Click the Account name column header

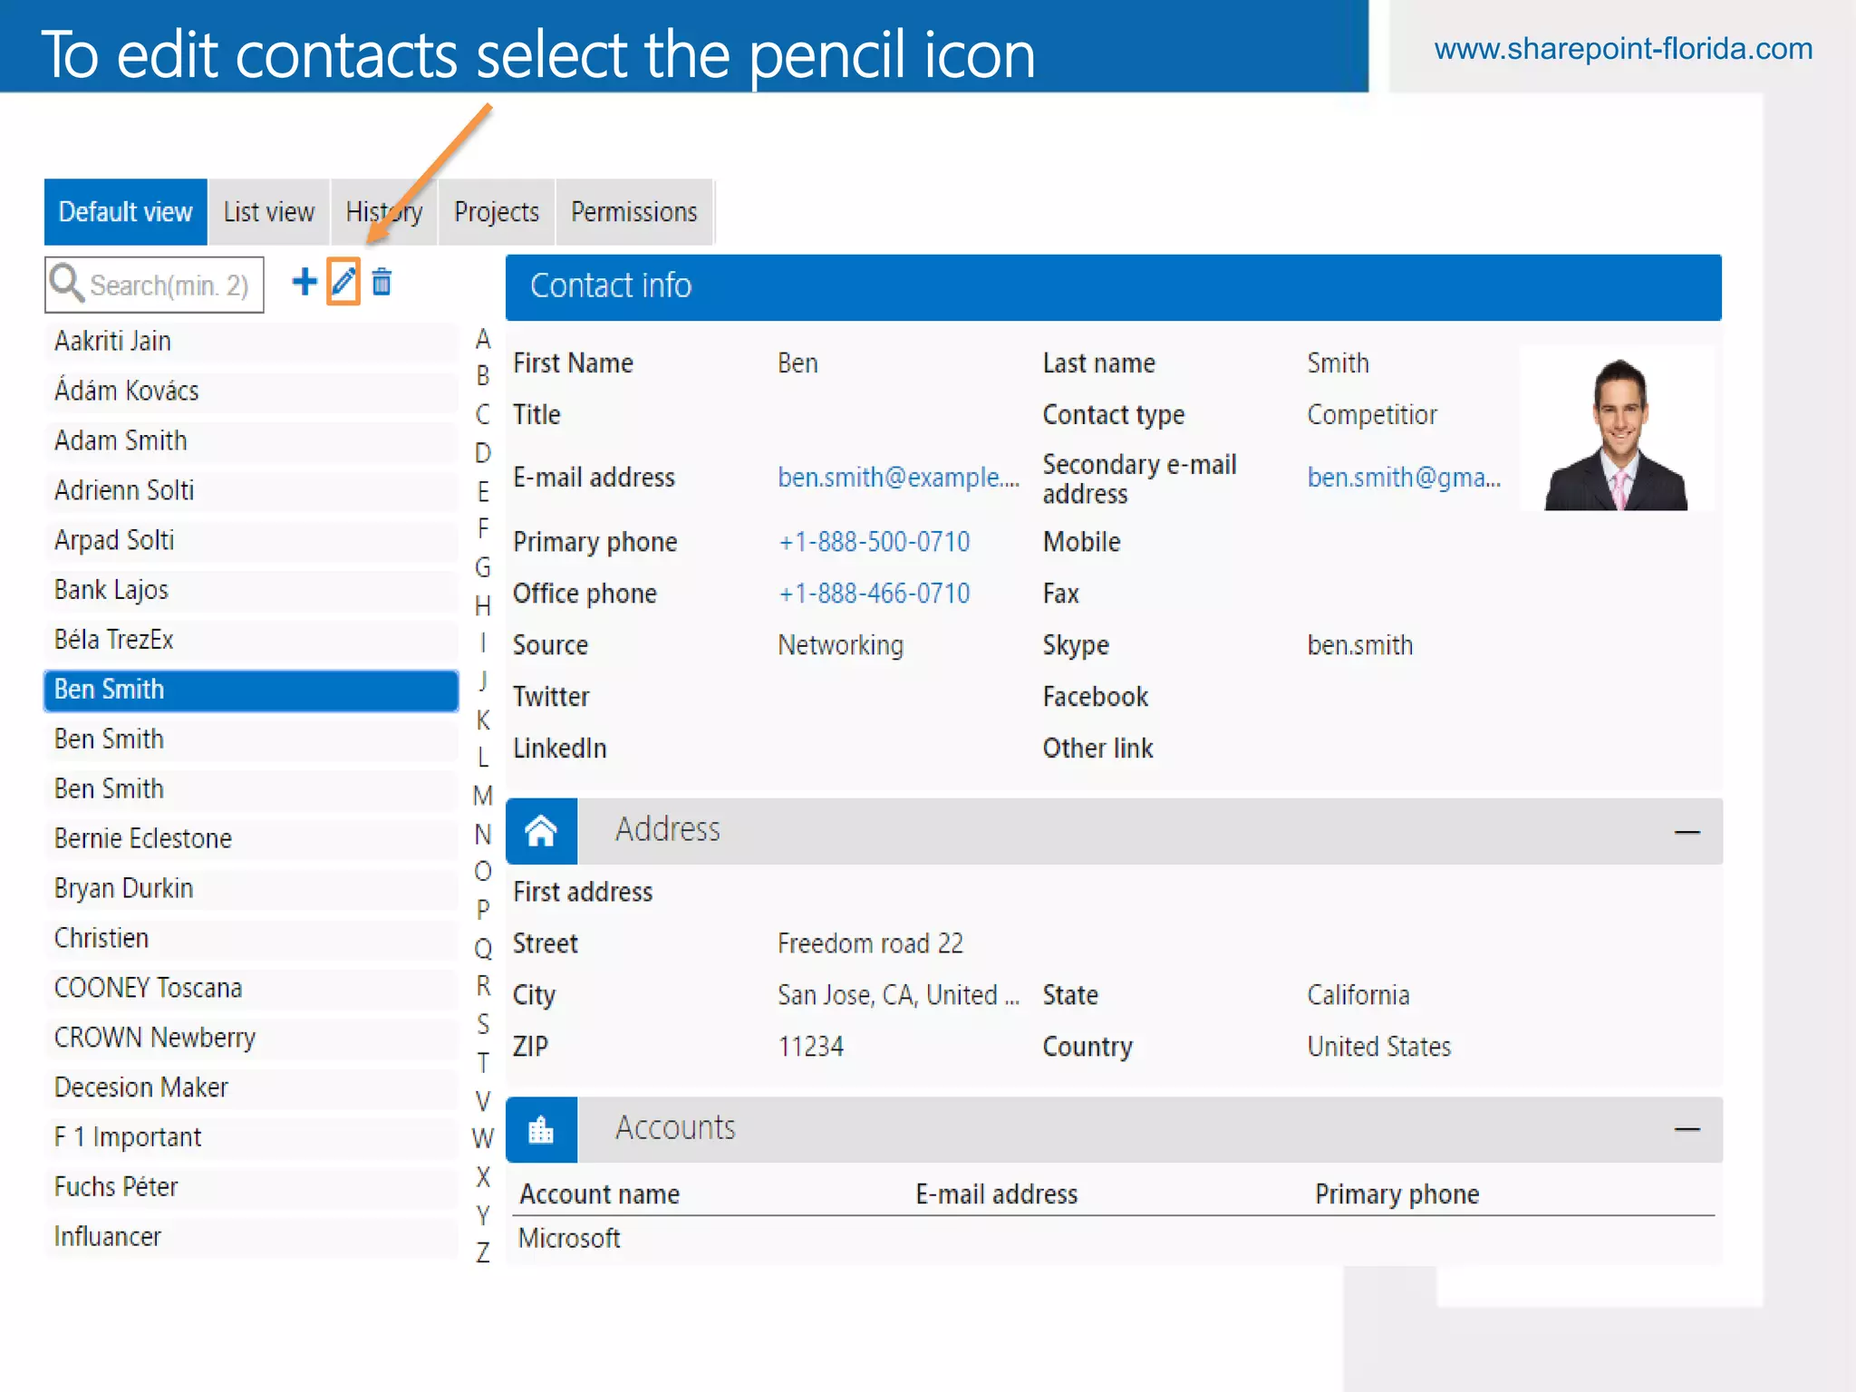click(x=600, y=1194)
